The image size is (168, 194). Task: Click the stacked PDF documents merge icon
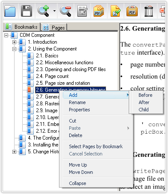98,11
